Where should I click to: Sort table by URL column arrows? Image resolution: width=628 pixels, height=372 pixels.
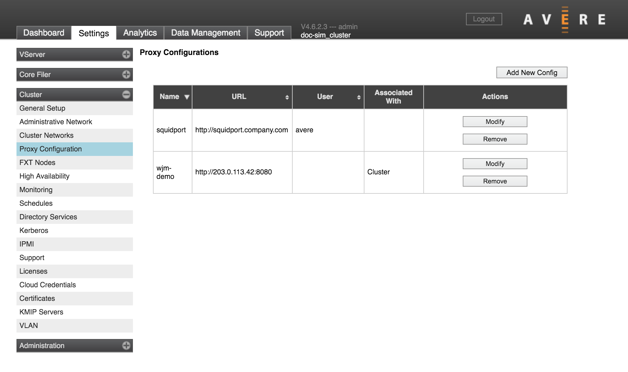287,97
